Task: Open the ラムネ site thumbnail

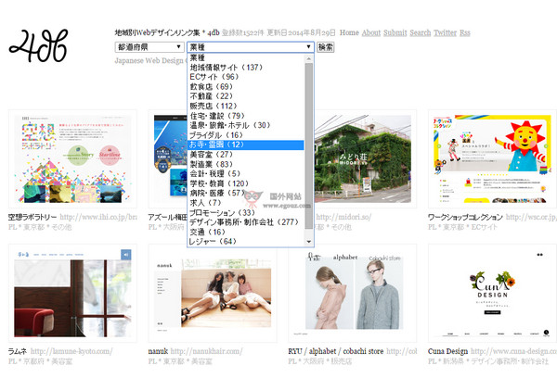Action: [x=72, y=293]
